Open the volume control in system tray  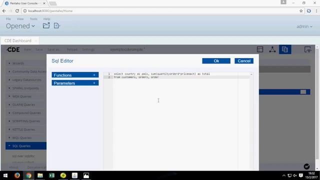[295, 175]
